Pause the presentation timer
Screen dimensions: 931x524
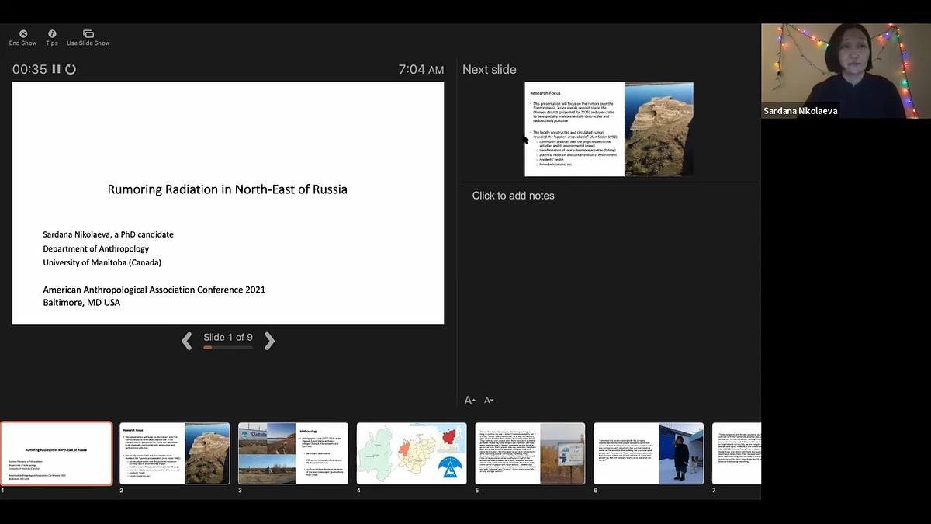pos(56,69)
